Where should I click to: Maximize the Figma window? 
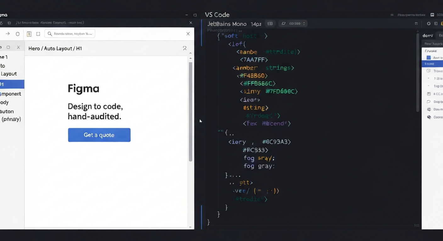tap(195, 15)
